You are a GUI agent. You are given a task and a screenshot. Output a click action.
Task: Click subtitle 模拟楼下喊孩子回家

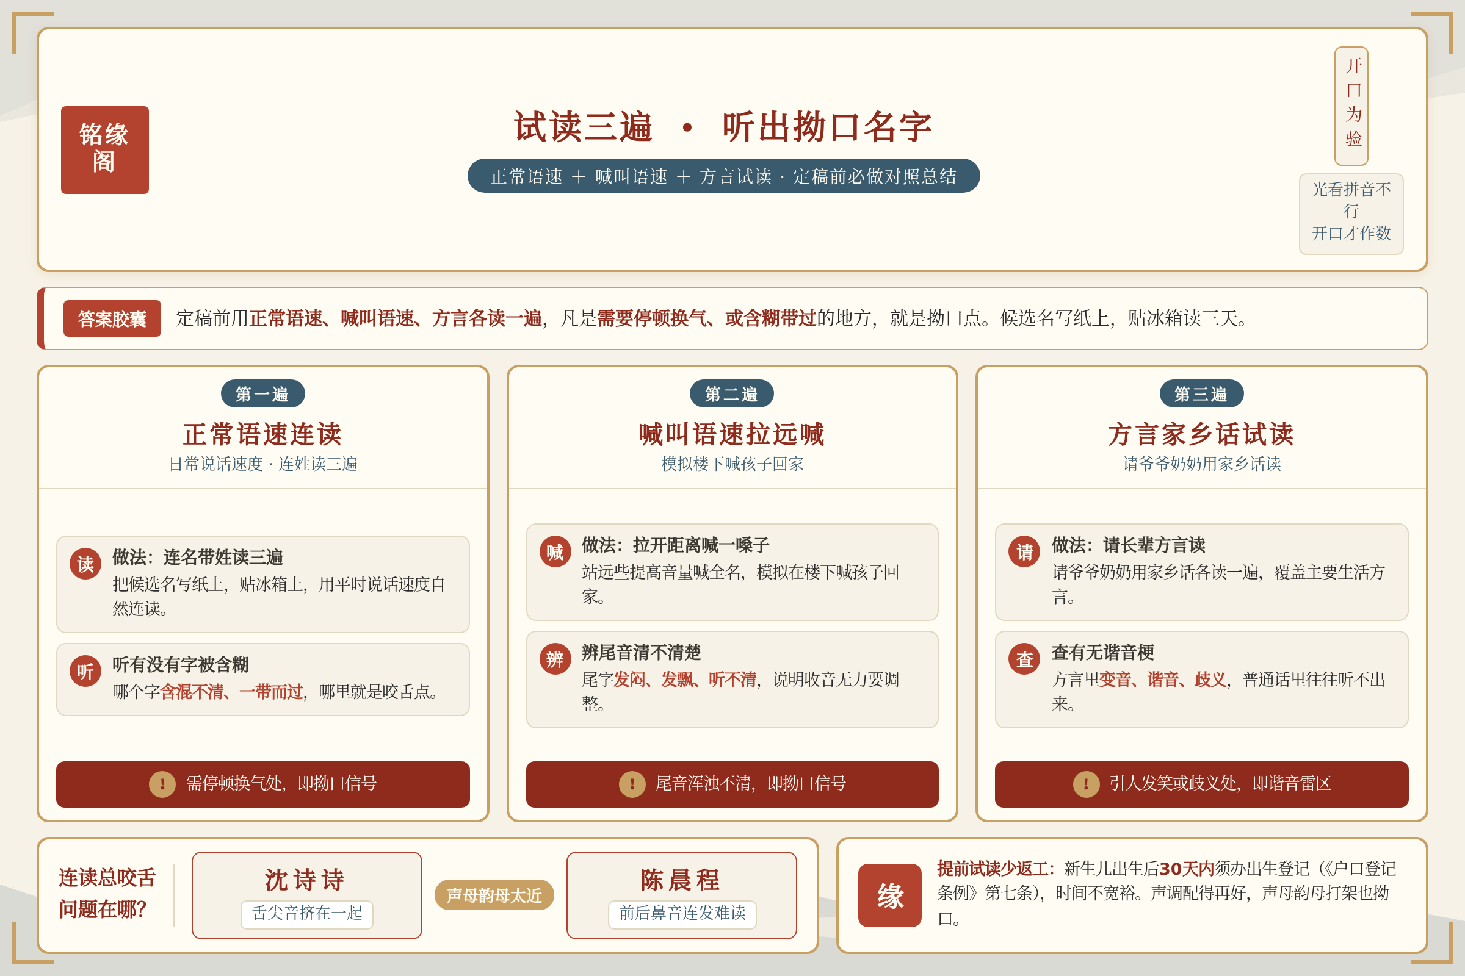[732, 464]
